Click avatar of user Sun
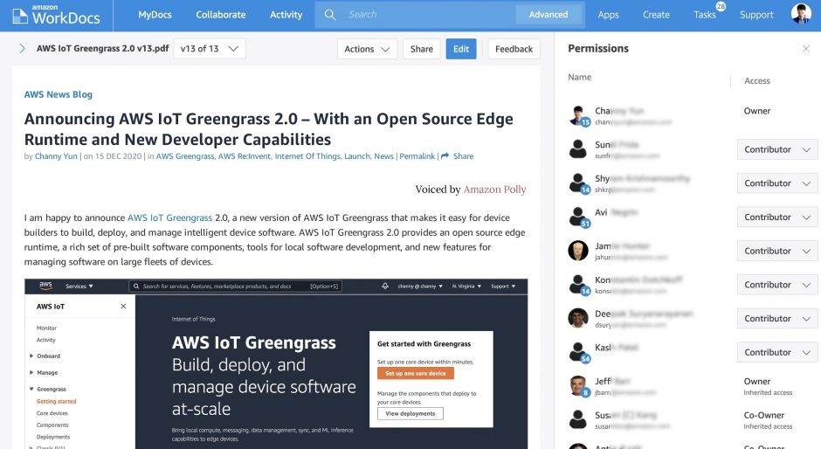 coord(578,149)
